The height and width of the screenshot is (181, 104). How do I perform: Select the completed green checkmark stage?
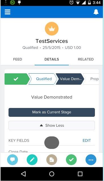point(17,79)
